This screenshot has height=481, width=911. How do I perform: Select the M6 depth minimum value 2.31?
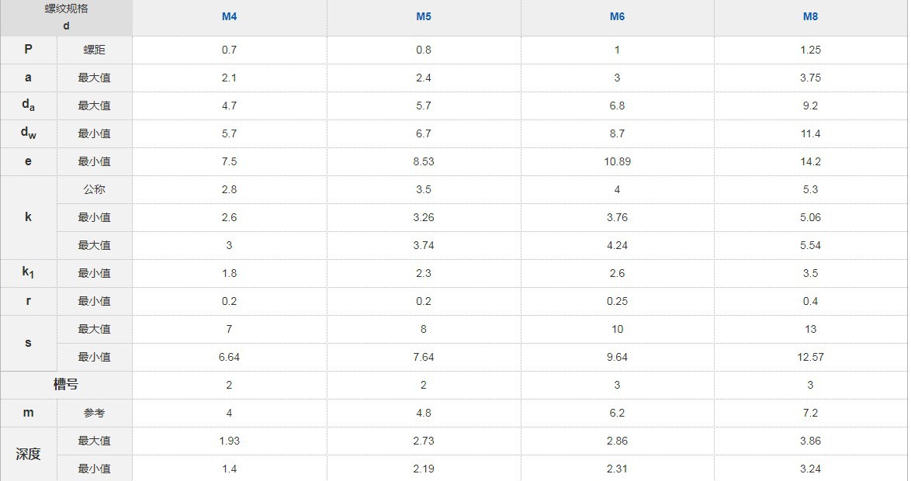click(x=617, y=469)
